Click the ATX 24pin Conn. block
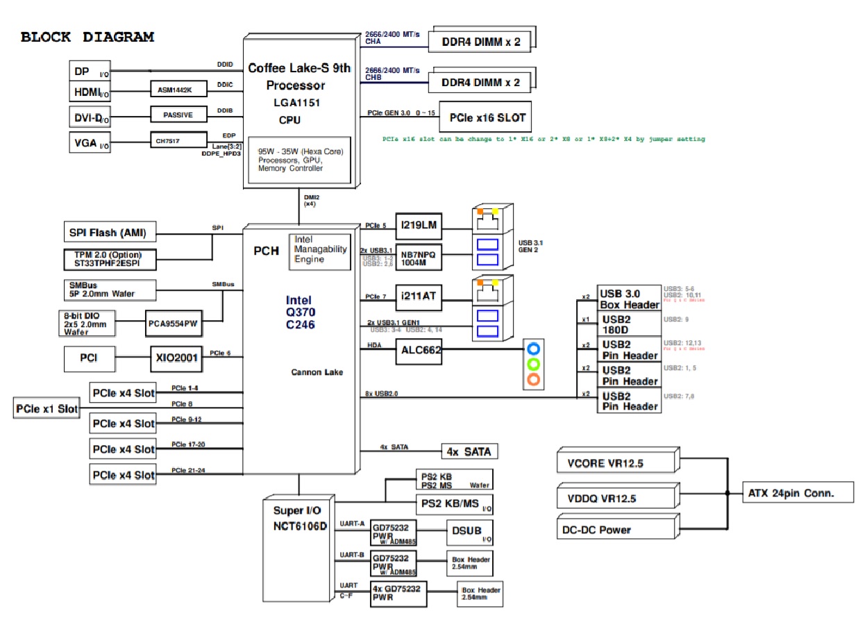The image size is (860, 627). tap(797, 494)
